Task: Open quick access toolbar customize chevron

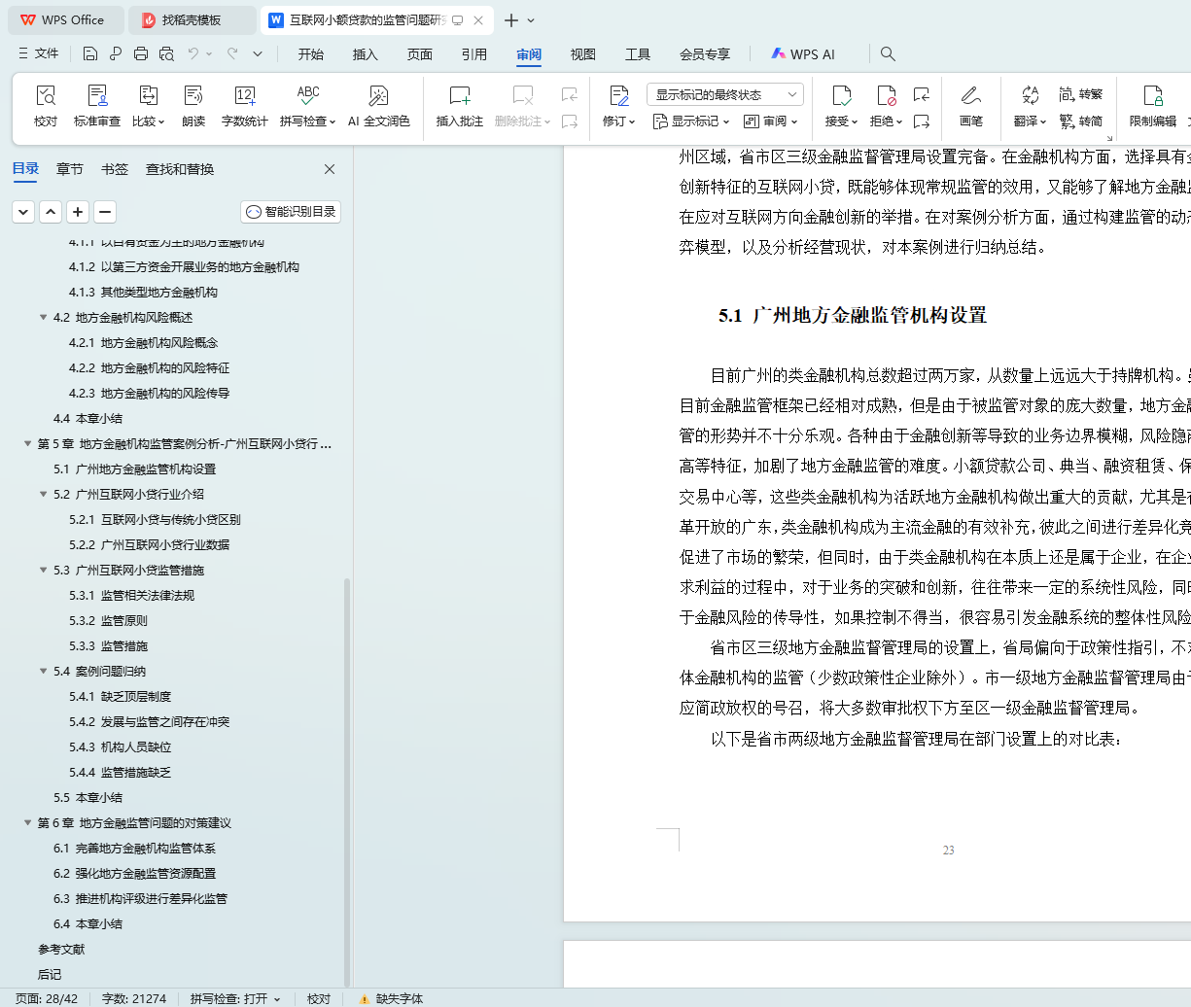Action: click(258, 54)
